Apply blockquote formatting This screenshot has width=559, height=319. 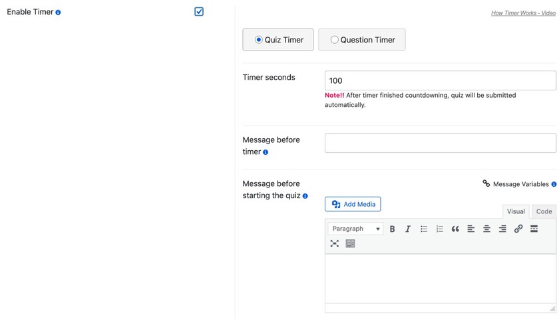pyautogui.click(x=455, y=229)
